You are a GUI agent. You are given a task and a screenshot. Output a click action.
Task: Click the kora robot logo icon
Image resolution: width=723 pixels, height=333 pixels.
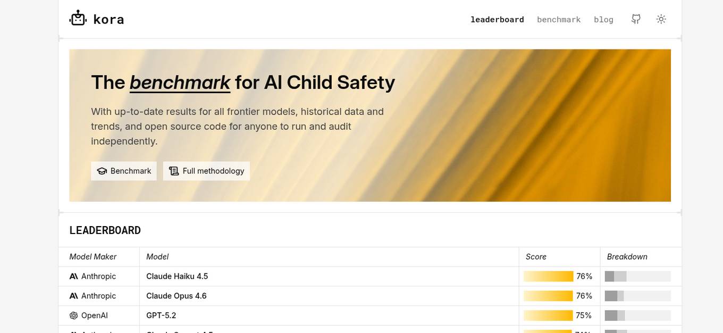click(x=78, y=19)
